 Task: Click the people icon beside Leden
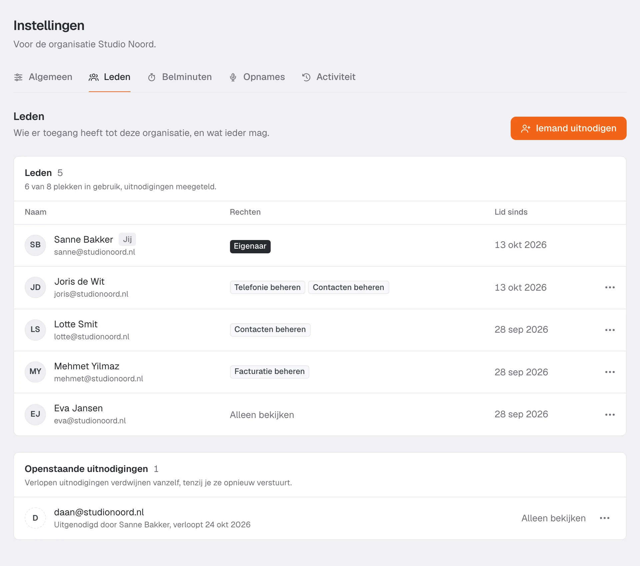click(x=94, y=77)
